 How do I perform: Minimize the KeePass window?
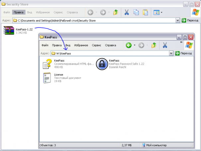179,37
